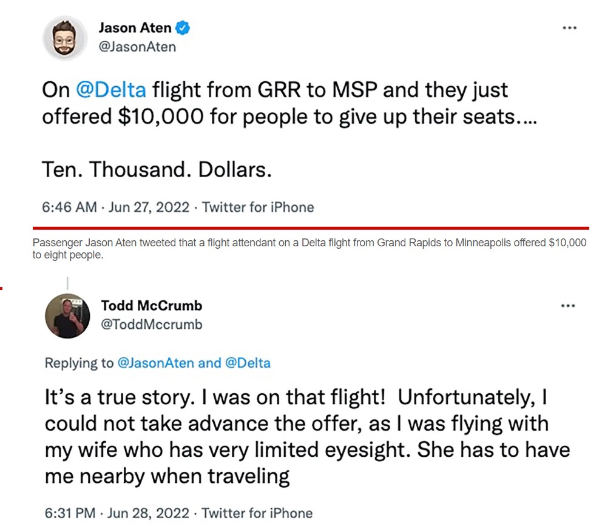Click the @JasonAten handle under the name
The width and height of the screenshot is (602, 526).
point(137,46)
